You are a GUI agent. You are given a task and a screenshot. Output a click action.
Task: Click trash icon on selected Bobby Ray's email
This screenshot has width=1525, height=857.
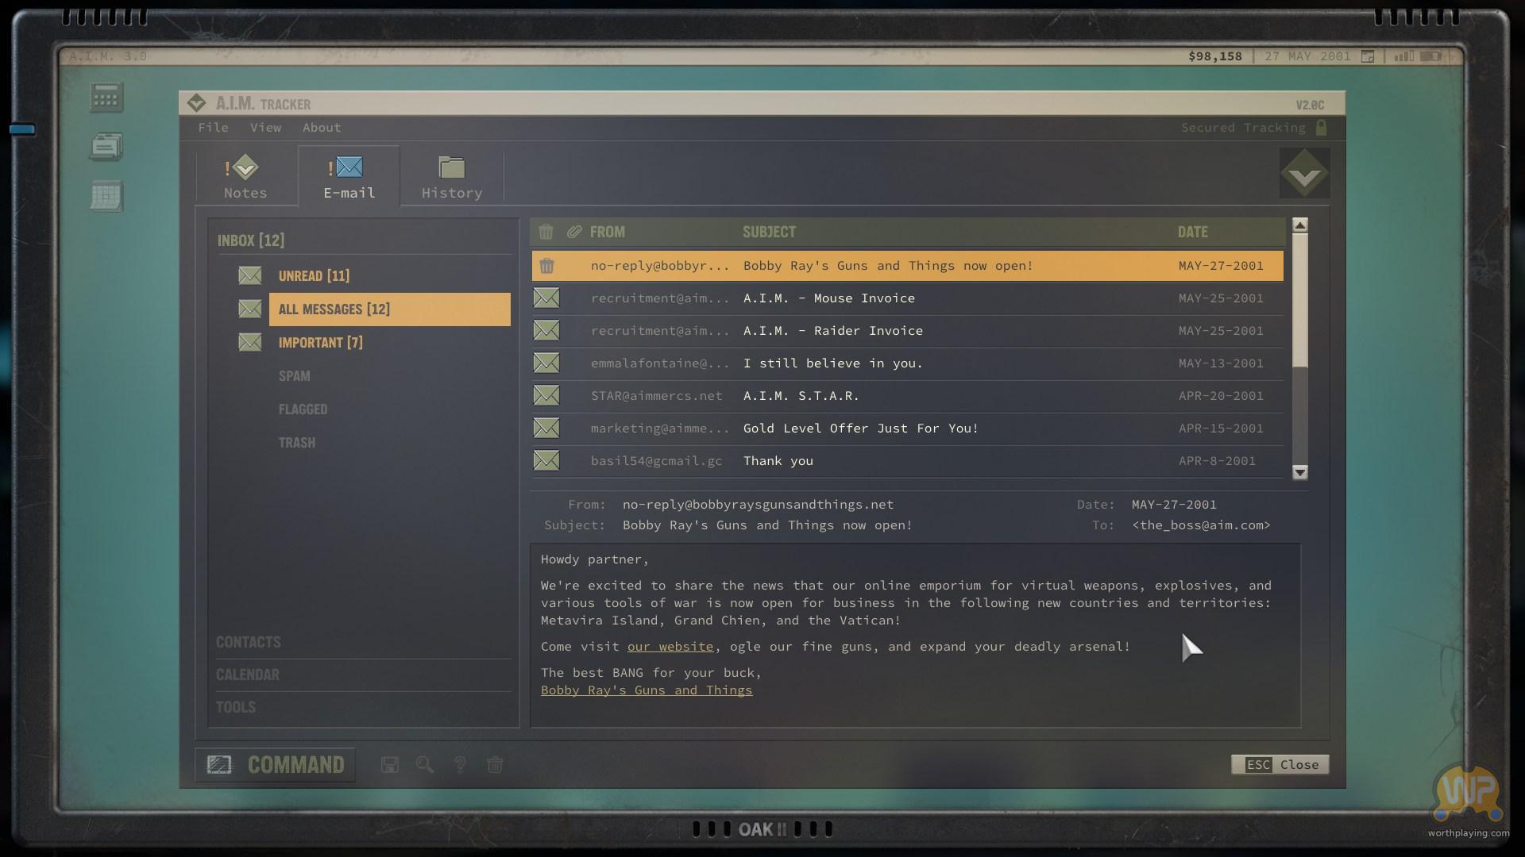click(546, 267)
